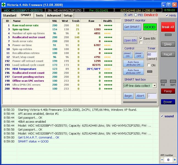178x165 pixels.
Task: Click the red Break All button
Action: click(x=168, y=27)
